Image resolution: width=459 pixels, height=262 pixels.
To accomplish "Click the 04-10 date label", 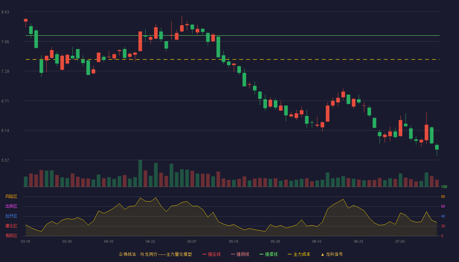I will point(109,241).
